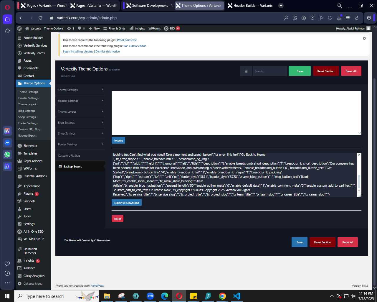Open Howdy, Abdul Rehman account menu
The width and height of the screenshot is (377, 302).
(353, 29)
